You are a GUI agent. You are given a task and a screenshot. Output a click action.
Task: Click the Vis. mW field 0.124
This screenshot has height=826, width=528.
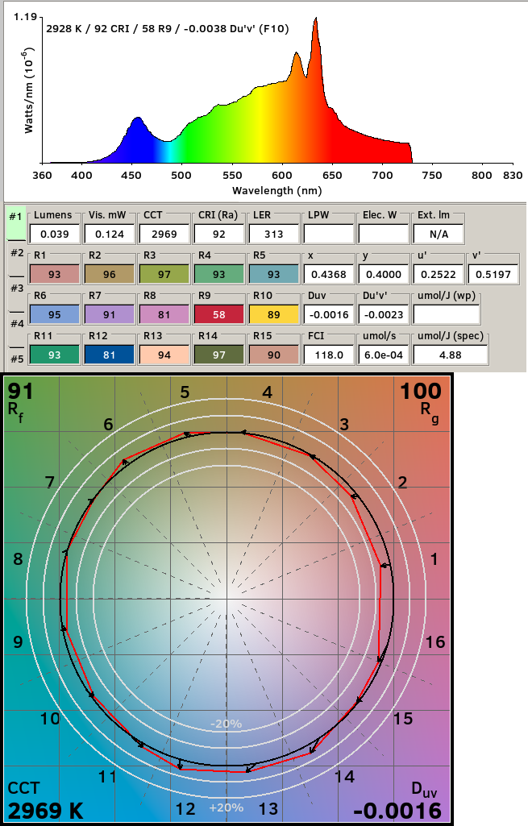pos(110,234)
